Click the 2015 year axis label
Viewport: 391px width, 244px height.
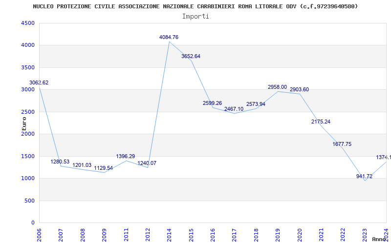tap(191, 235)
